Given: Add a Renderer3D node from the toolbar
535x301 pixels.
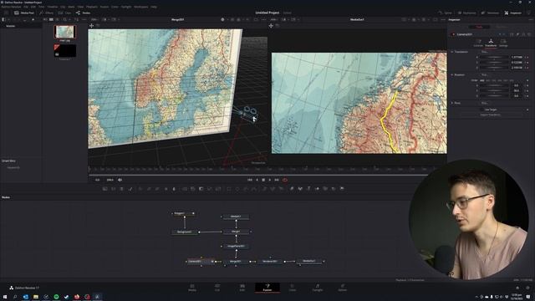Looking at the screenshot, I should point(342,189).
